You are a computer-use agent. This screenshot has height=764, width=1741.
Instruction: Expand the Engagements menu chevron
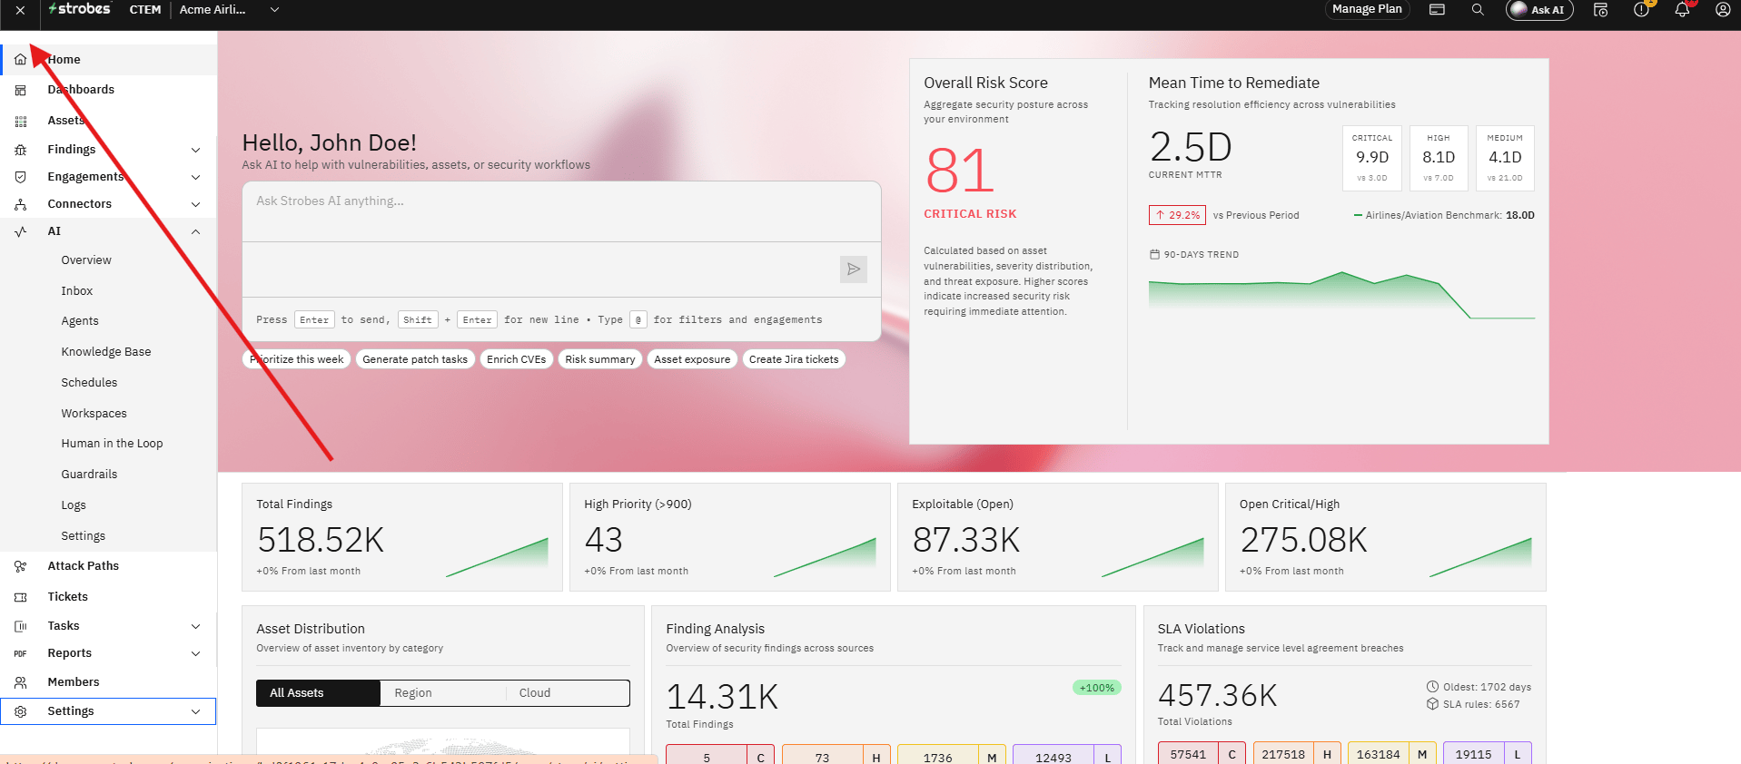[195, 177]
